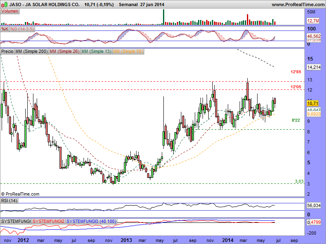Select the MM (Simple 26) moving average label

65,51
